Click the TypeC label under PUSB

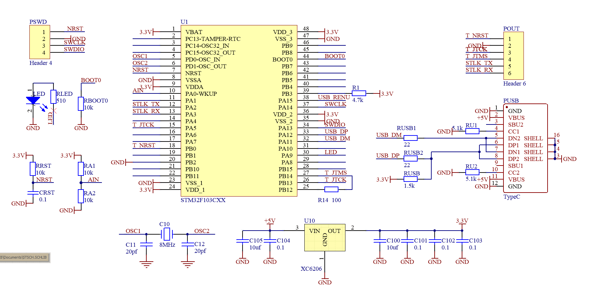point(512,197)
